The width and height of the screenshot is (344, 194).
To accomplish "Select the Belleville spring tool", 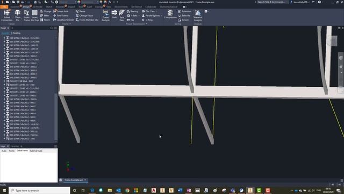I will tap(184, 16).
